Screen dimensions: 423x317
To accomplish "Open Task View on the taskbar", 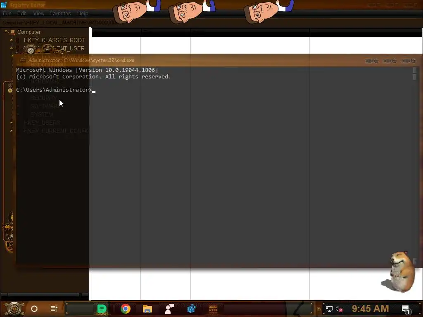I will coord(54,309).
